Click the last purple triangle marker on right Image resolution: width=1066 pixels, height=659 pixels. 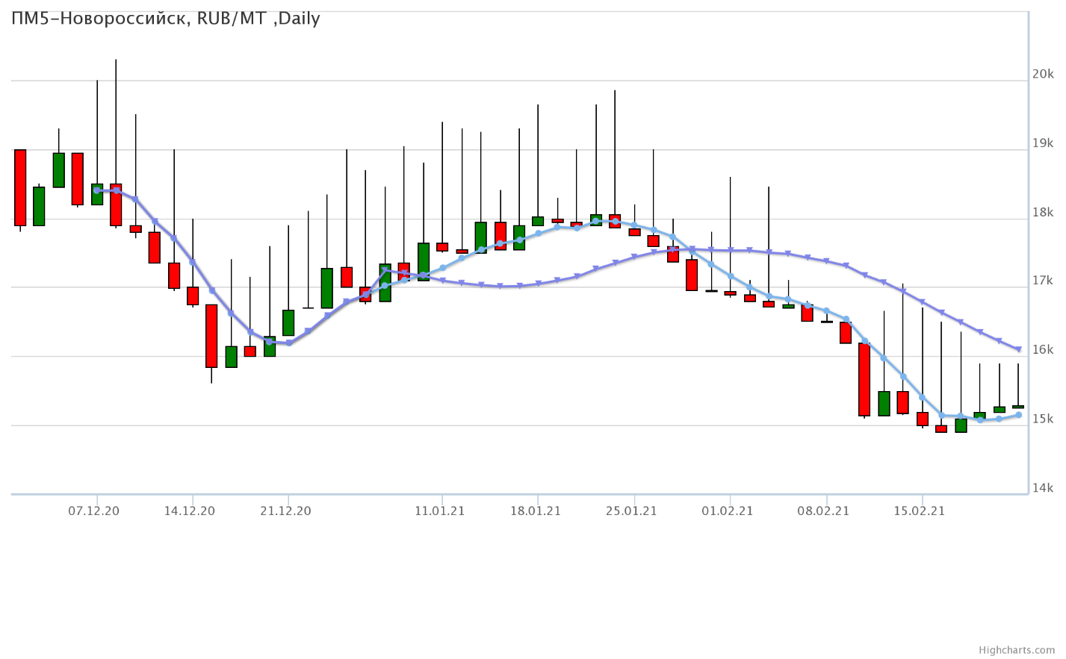point(1018,349)
